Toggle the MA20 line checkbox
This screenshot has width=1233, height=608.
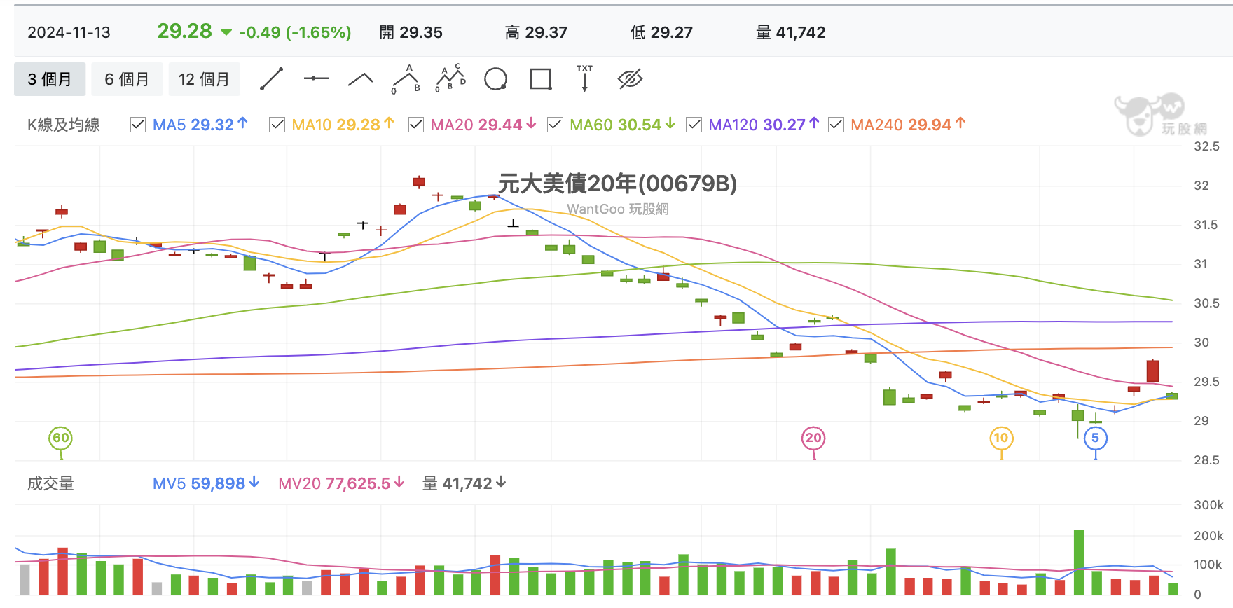(x=416, y=125)
